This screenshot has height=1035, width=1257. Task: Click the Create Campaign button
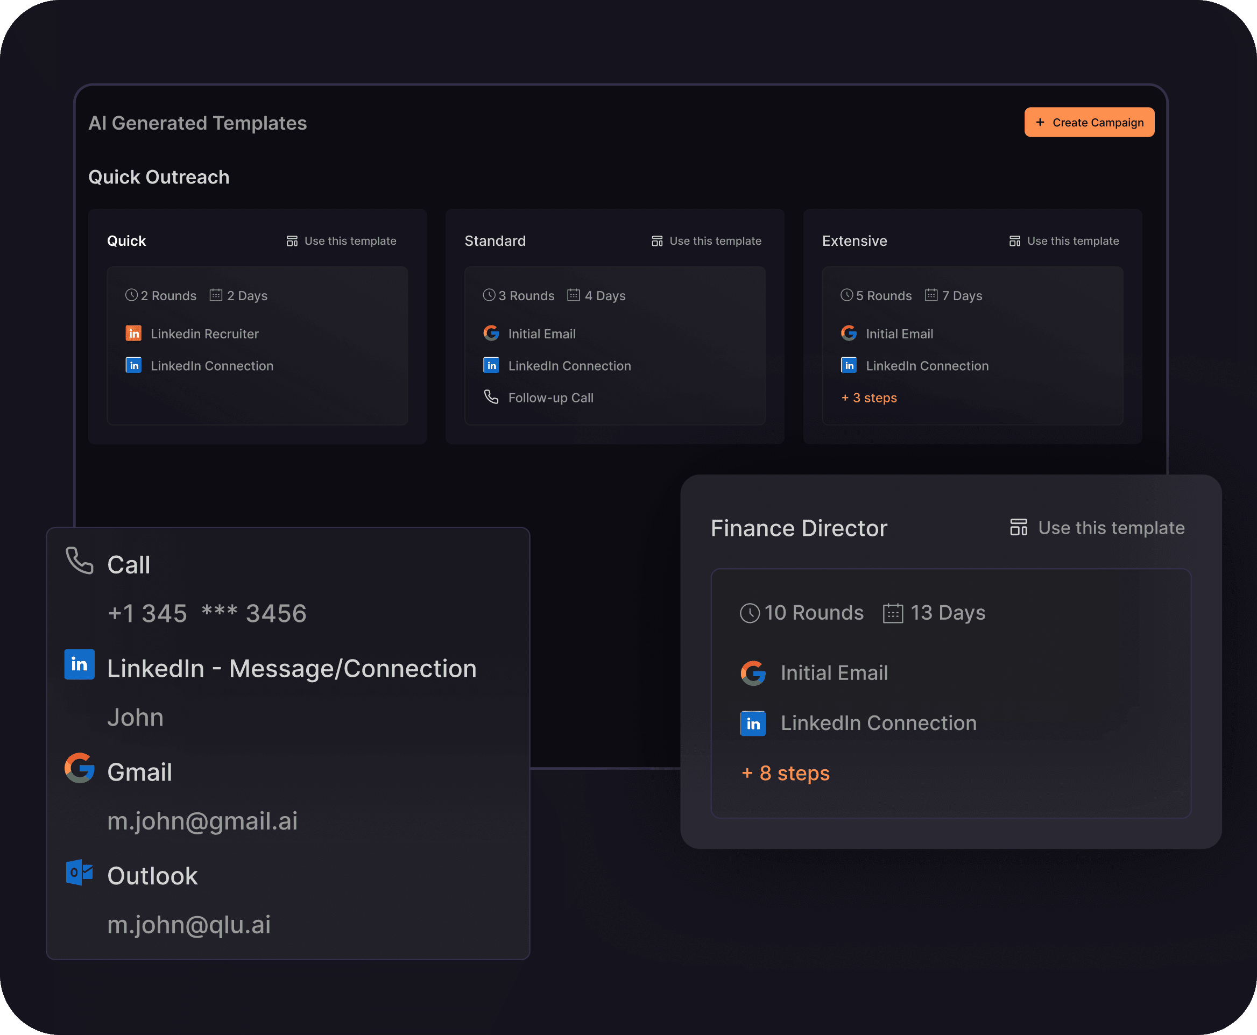coord(1089,122)
